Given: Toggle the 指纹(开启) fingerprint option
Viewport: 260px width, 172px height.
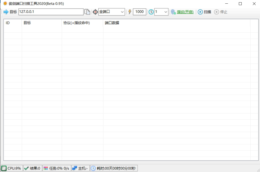Looking at the screenshot, I should point(185,12).
